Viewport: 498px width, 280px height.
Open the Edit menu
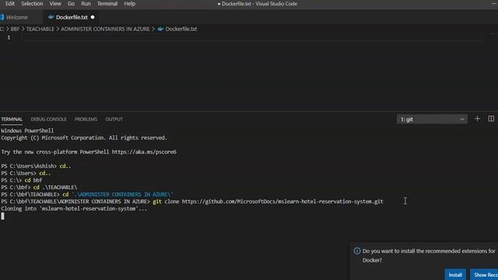tap(10, 4)
